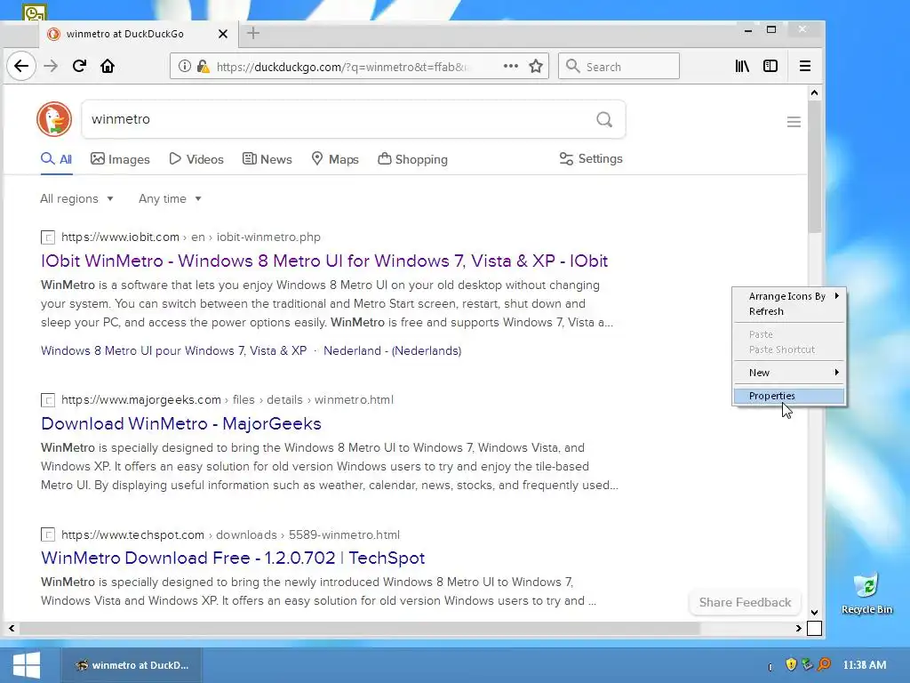Close the winmetro DuckDuckGo tab
The width and height of the screenshot is (910, 683).
[223, 34]
